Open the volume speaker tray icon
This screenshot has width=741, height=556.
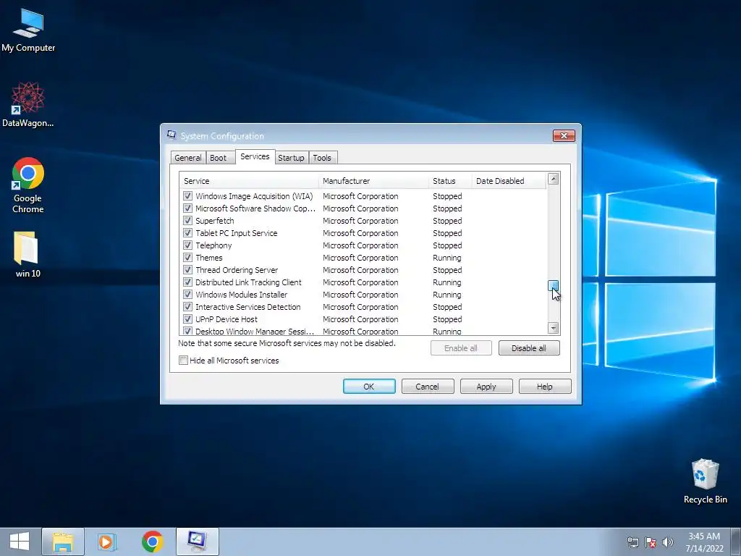(x=667, y=542)
